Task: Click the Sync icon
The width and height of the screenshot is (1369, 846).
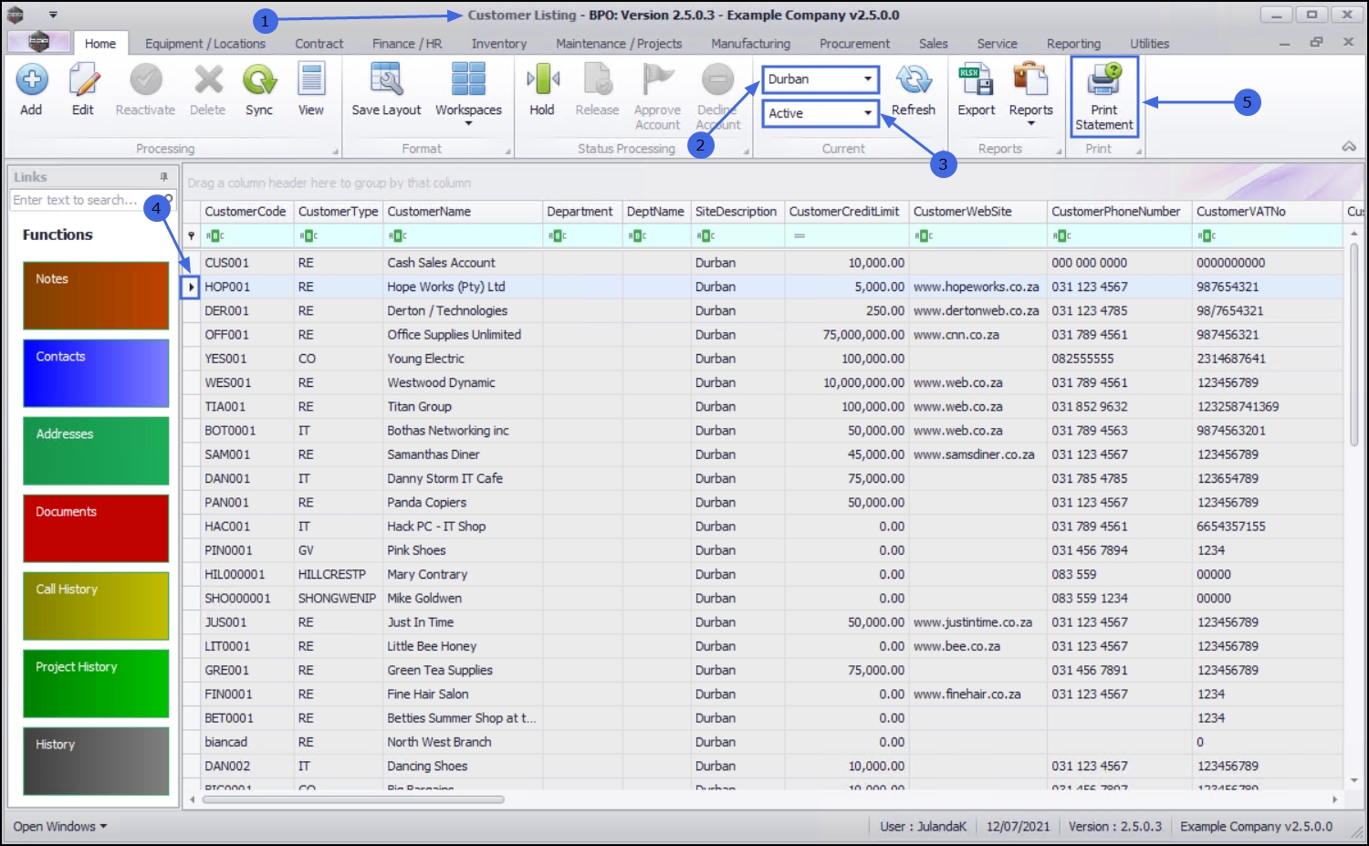Action: coord(259,89)
